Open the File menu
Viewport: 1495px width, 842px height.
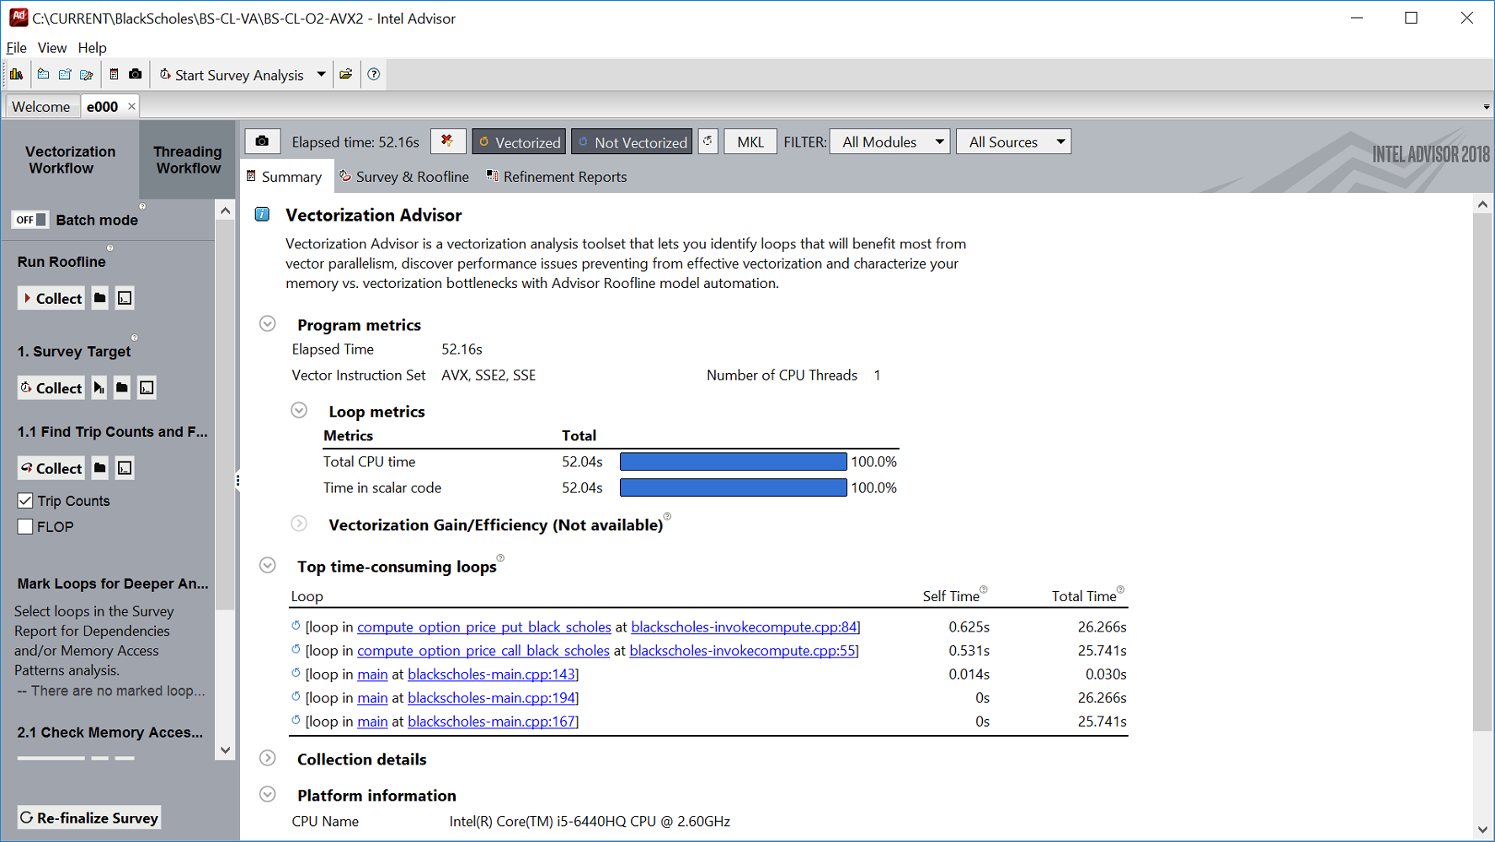point(16,48)
